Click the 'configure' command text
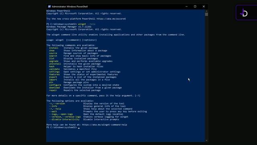 (55, 85)
